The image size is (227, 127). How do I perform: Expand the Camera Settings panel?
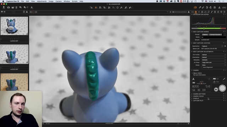pos(192,94)
